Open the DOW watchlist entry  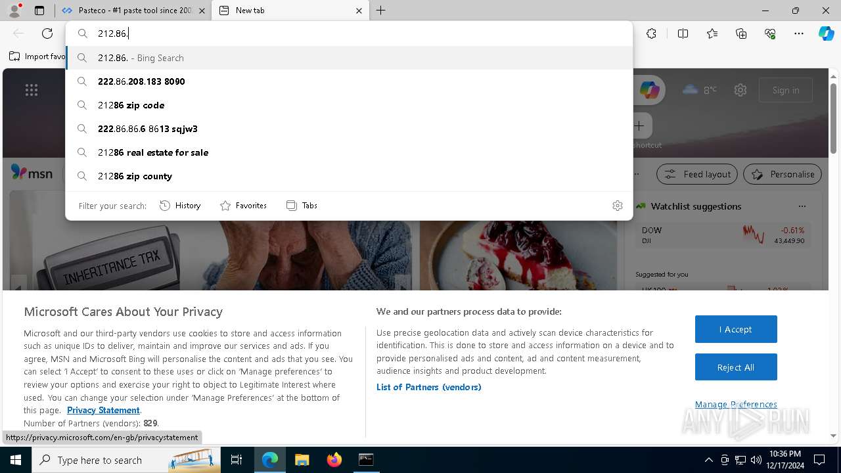pyautogui.click(x=723, y=235)
